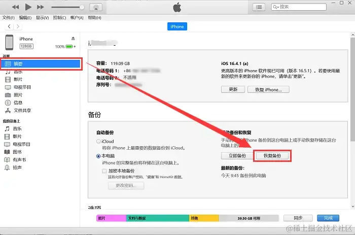Open the 帮助(H) menu
This screenshot has width=355, height=235.
tap(94, 18)
